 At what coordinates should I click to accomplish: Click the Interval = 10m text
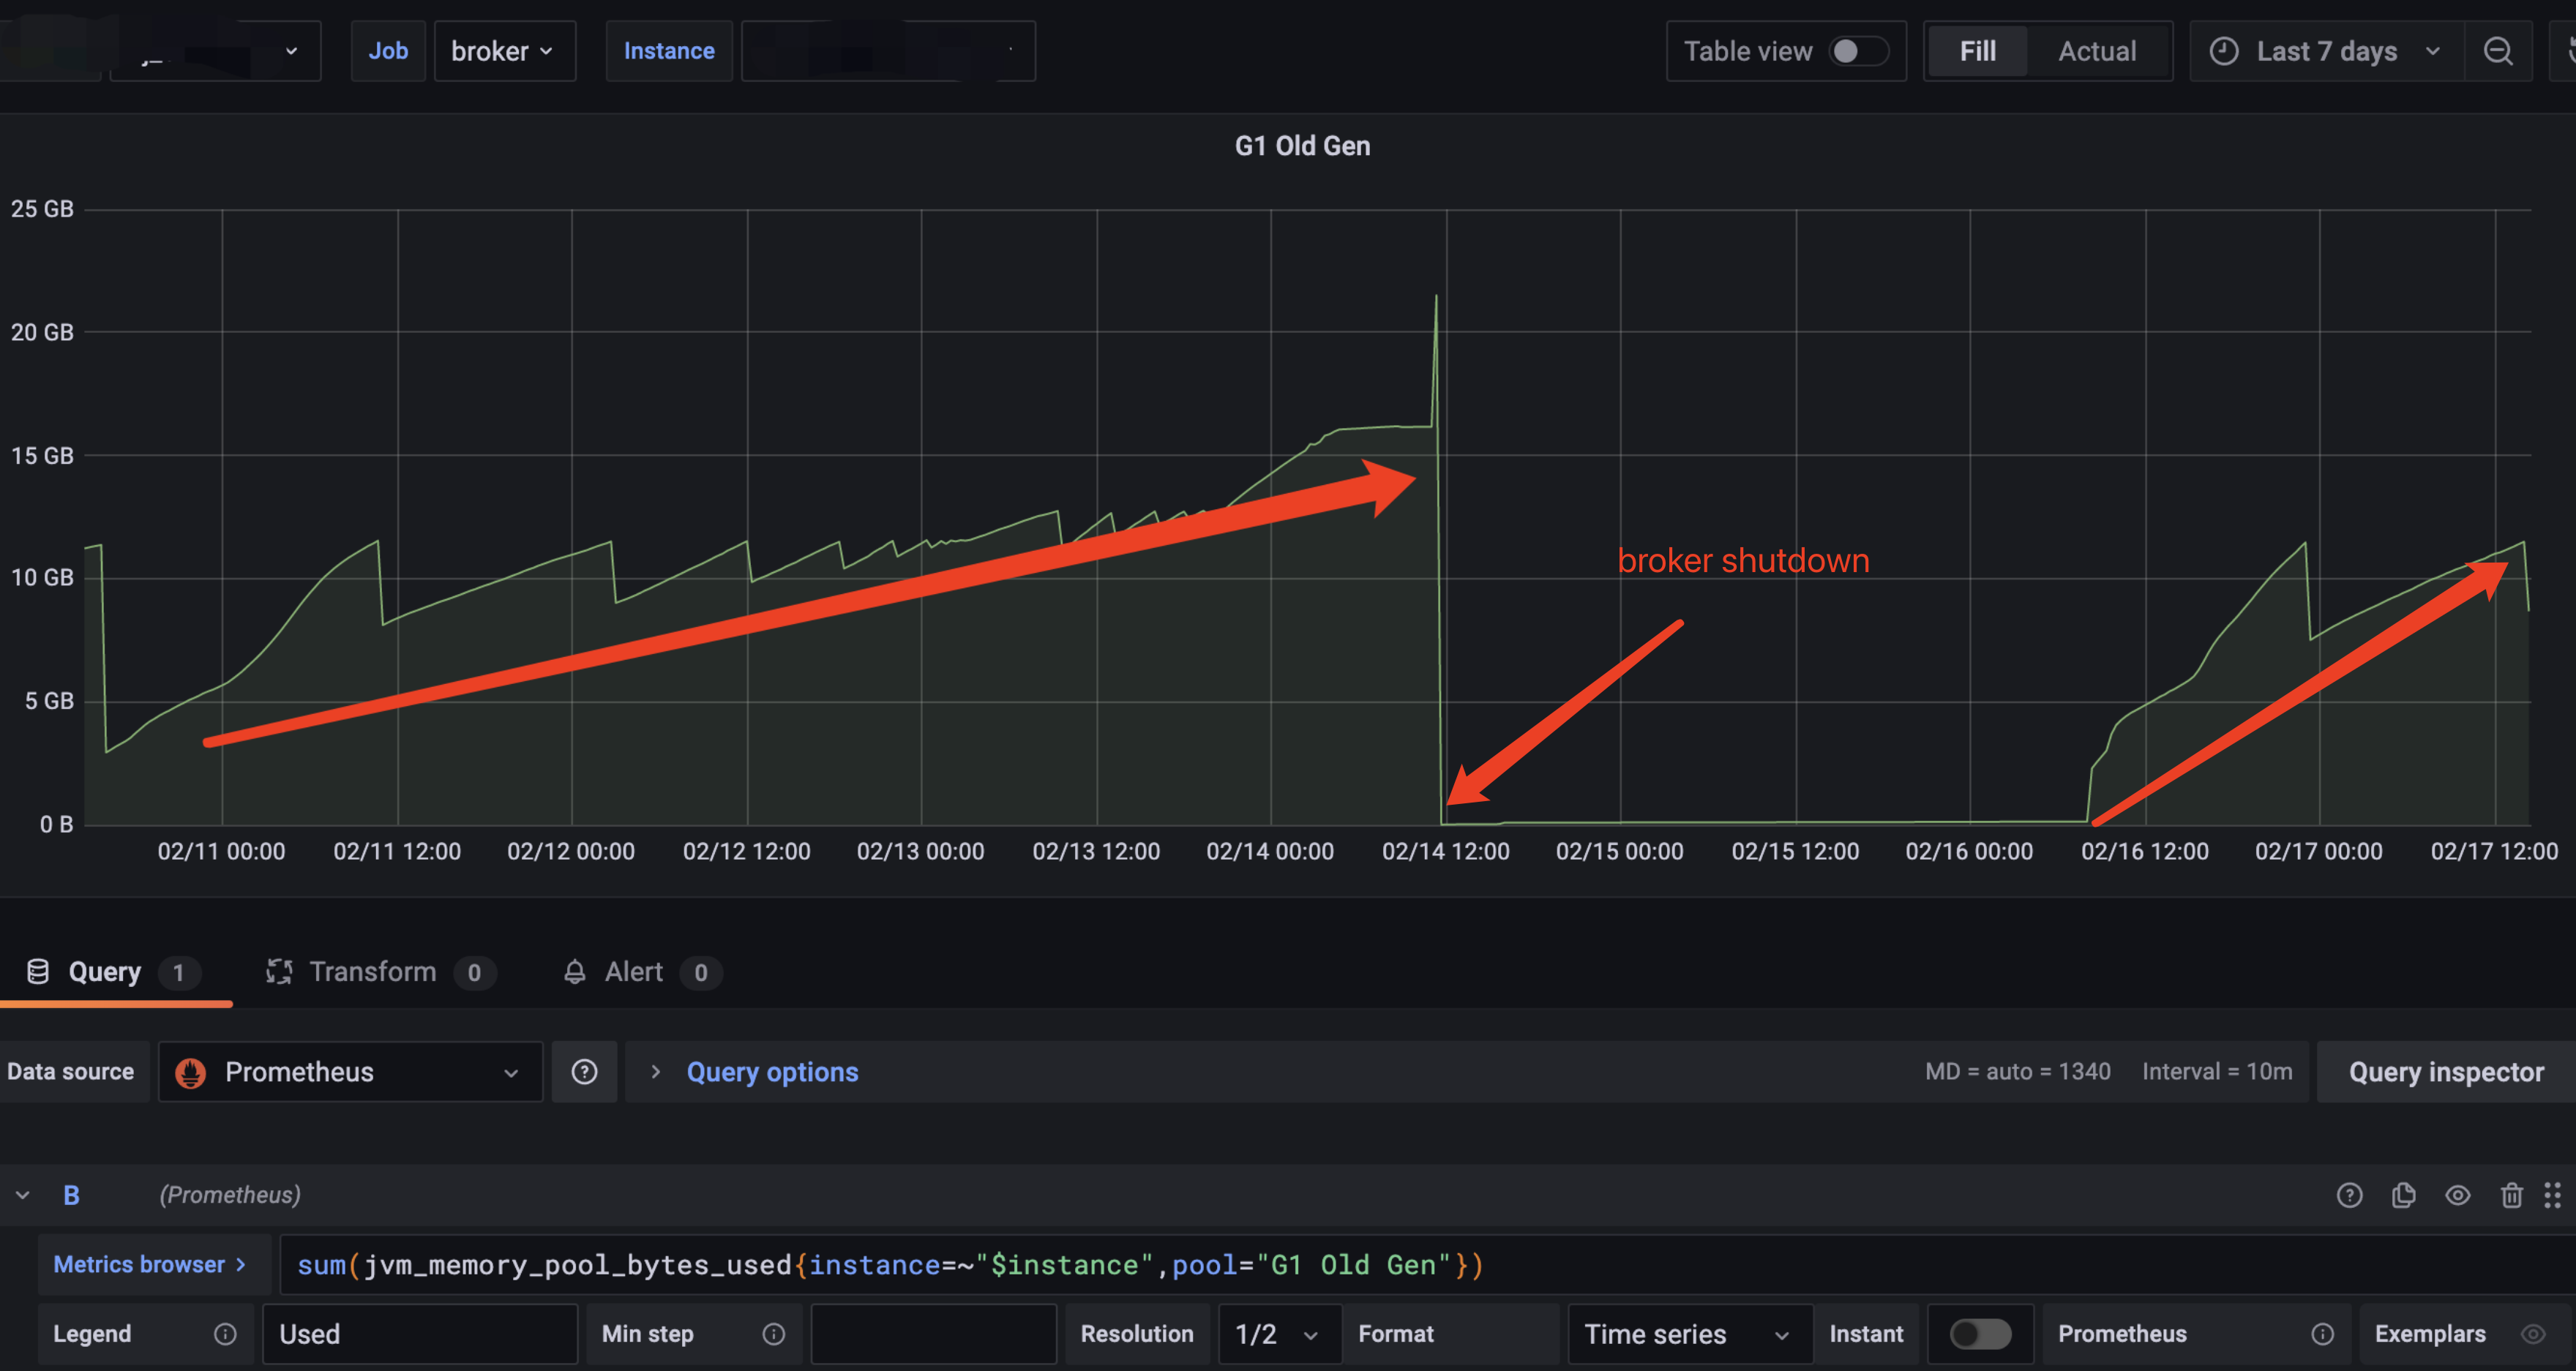[x=2217, y=1072]
